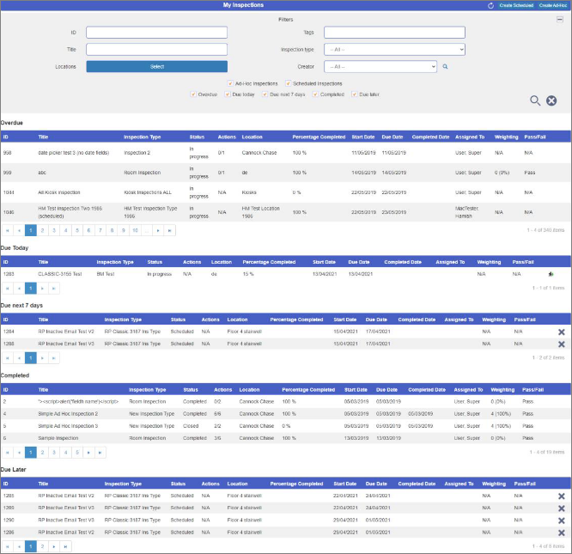Open 'date picker test 3' overdue row
572x554 pixels.
click(286, 153)
